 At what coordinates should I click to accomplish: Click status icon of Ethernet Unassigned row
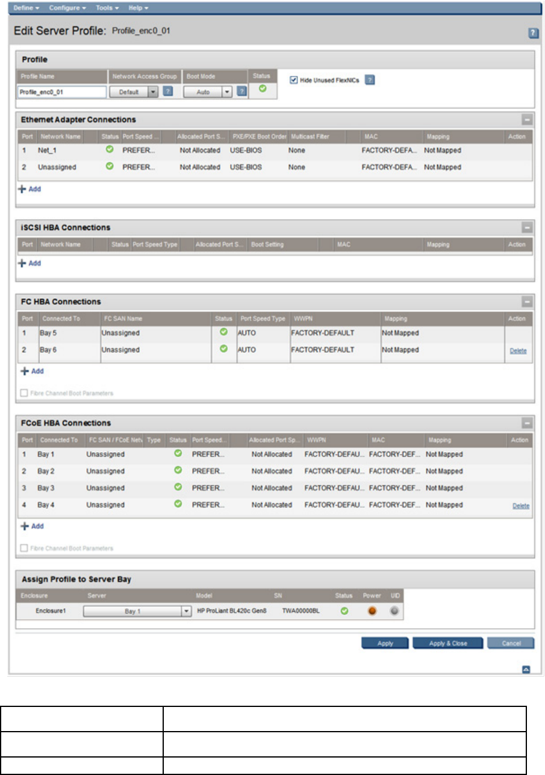click(x=110, y=167)
